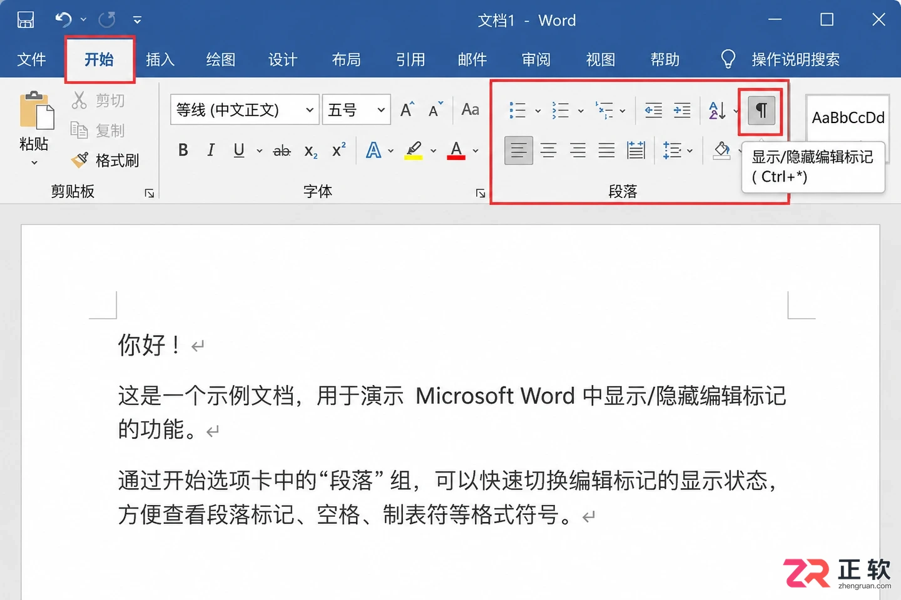Screen dimensions: 901x600
Task: Click the Bullets list icon
Action: click(518, 111)
